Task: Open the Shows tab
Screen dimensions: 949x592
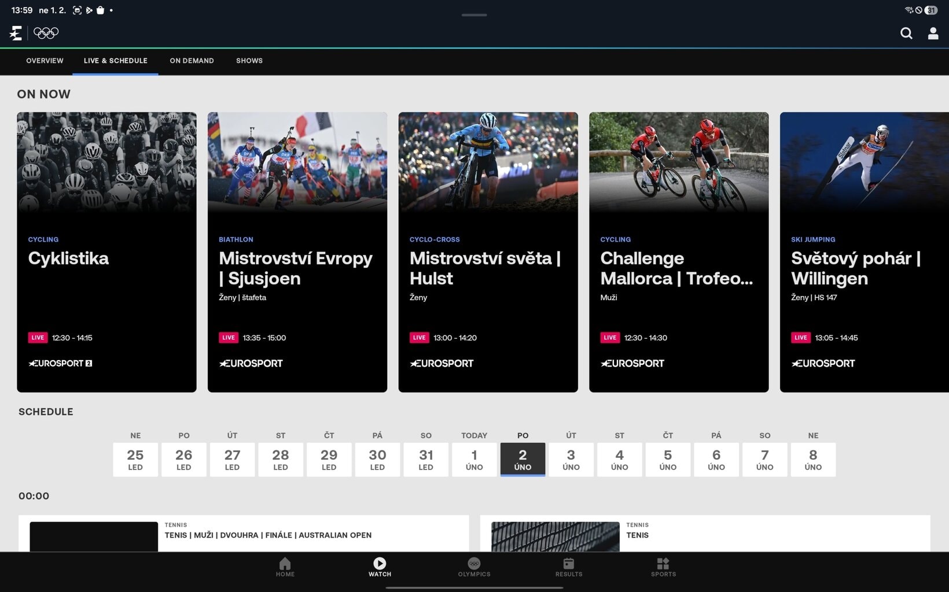Action: point(249,61)
